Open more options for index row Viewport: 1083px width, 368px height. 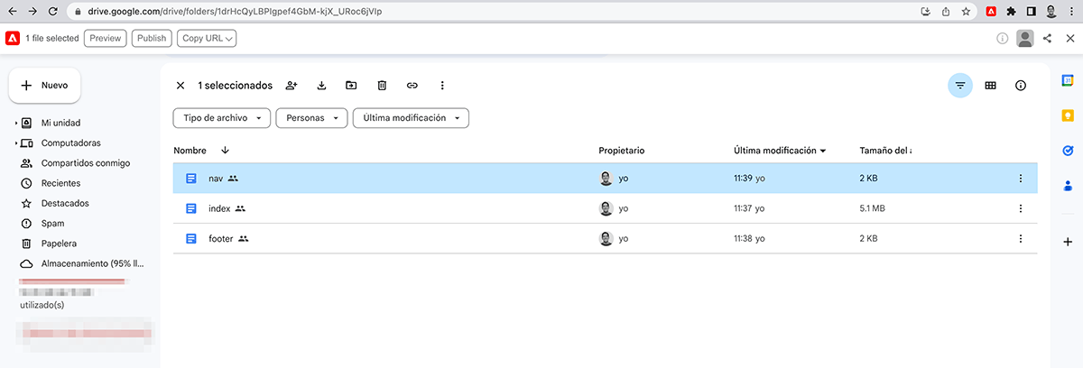click(x=1021, y=208)
